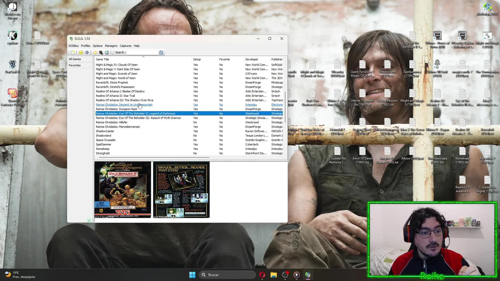The height and width of the screenshot is (281, 500).
Task: Click the refresh icon next to Search
Action: pyautogui.click(x=161, y=52)
